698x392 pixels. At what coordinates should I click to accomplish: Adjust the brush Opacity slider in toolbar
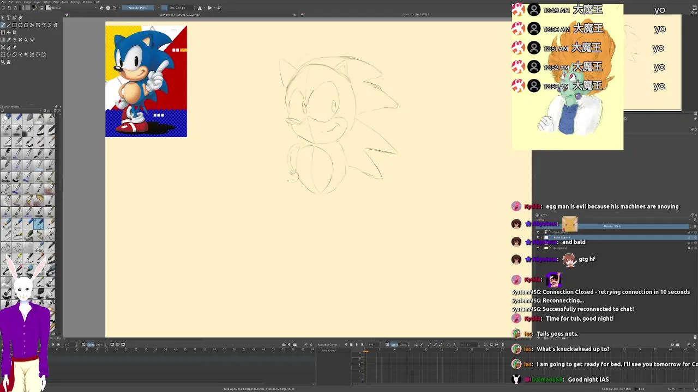138,8
